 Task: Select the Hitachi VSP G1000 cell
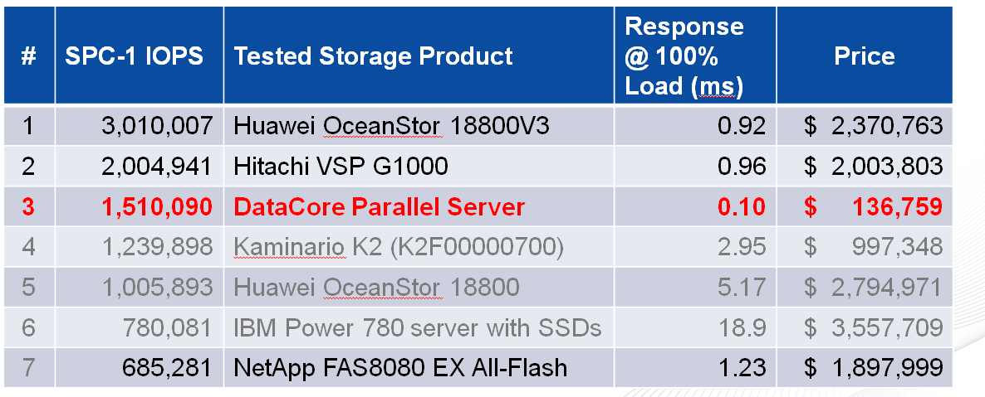click(341, 166)
